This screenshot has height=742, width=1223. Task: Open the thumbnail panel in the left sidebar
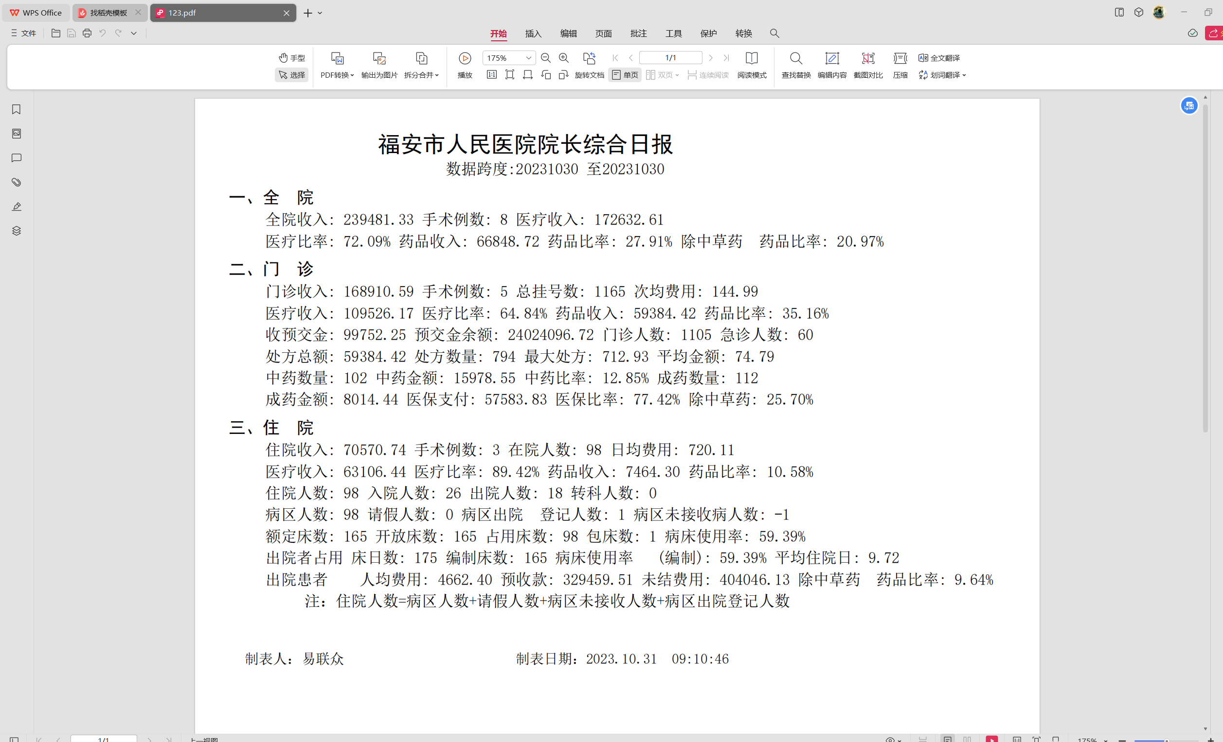[17, 134]
